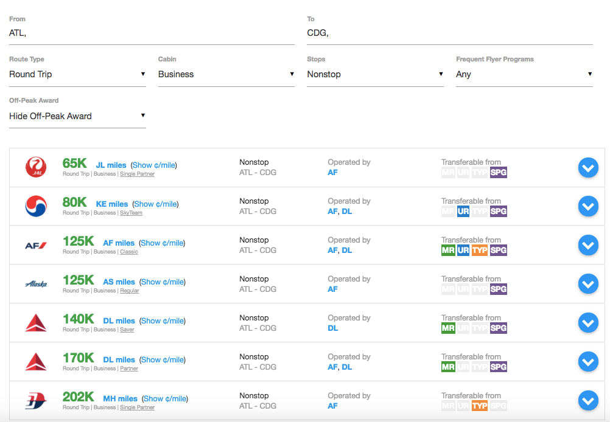Click the Malaysia Airlines logo icon

(x=36, y=401)
